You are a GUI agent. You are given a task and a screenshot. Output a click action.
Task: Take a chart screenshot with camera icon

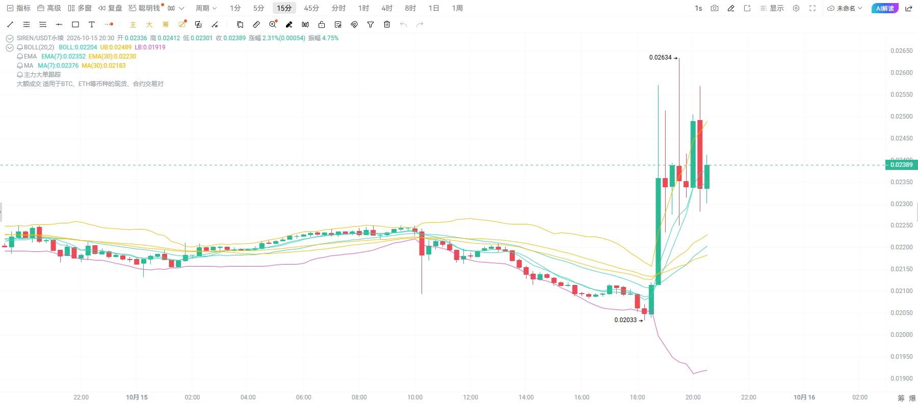coord(715,8)
